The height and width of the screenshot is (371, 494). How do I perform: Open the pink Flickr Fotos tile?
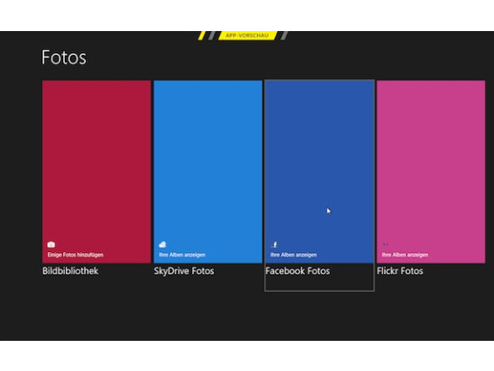click(431, 171)
